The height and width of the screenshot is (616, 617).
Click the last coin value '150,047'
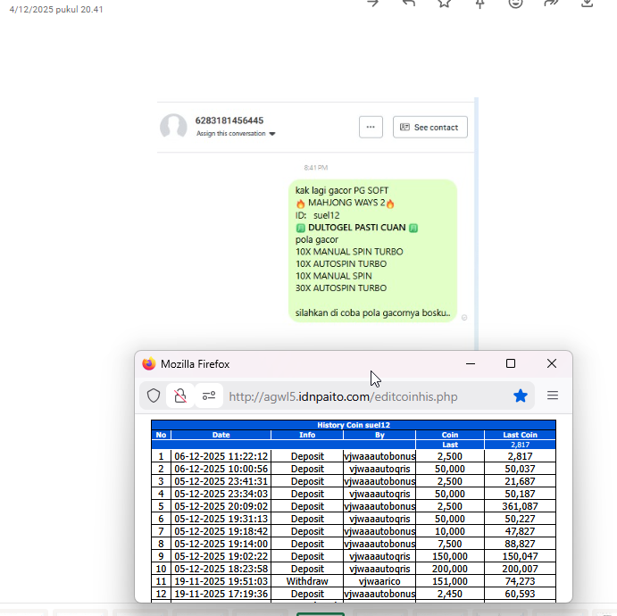(520, 556)
